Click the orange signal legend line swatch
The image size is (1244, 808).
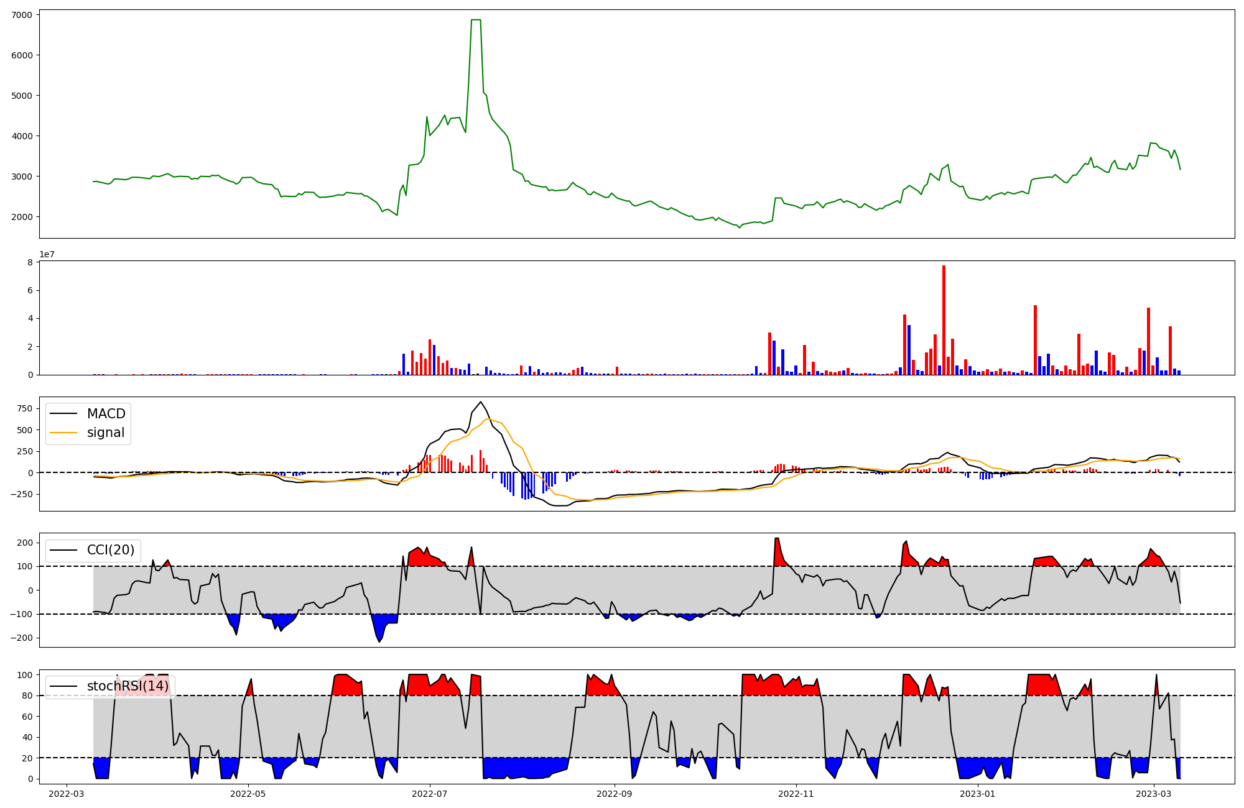point(63,433)
